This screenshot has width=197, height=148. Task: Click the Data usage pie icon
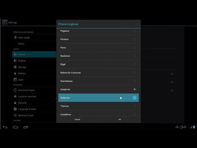pyautogui.click(x=15, y=38)
